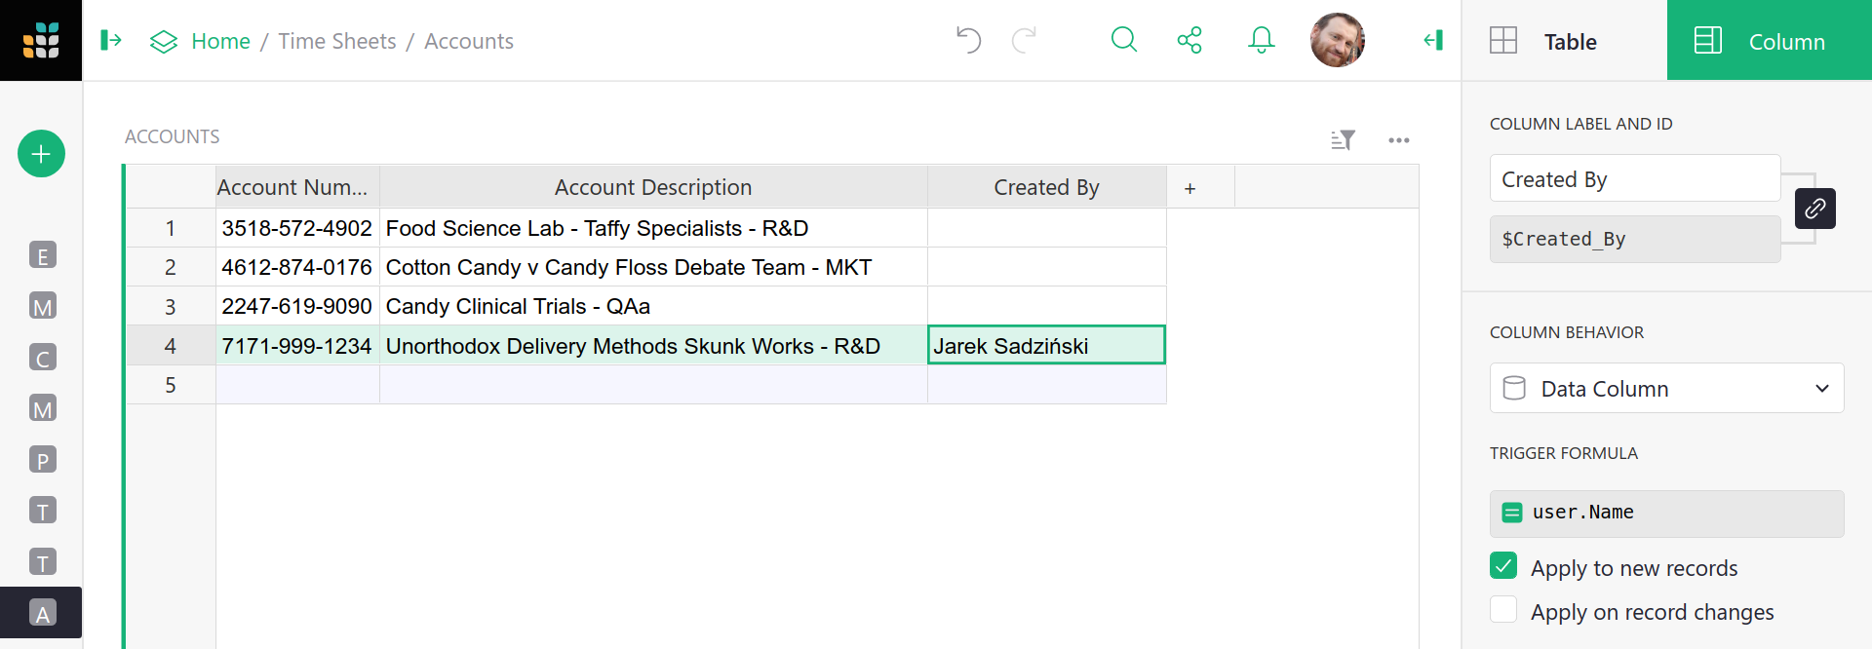
Task: Select the Column tab
Action: coord(1769,41)
